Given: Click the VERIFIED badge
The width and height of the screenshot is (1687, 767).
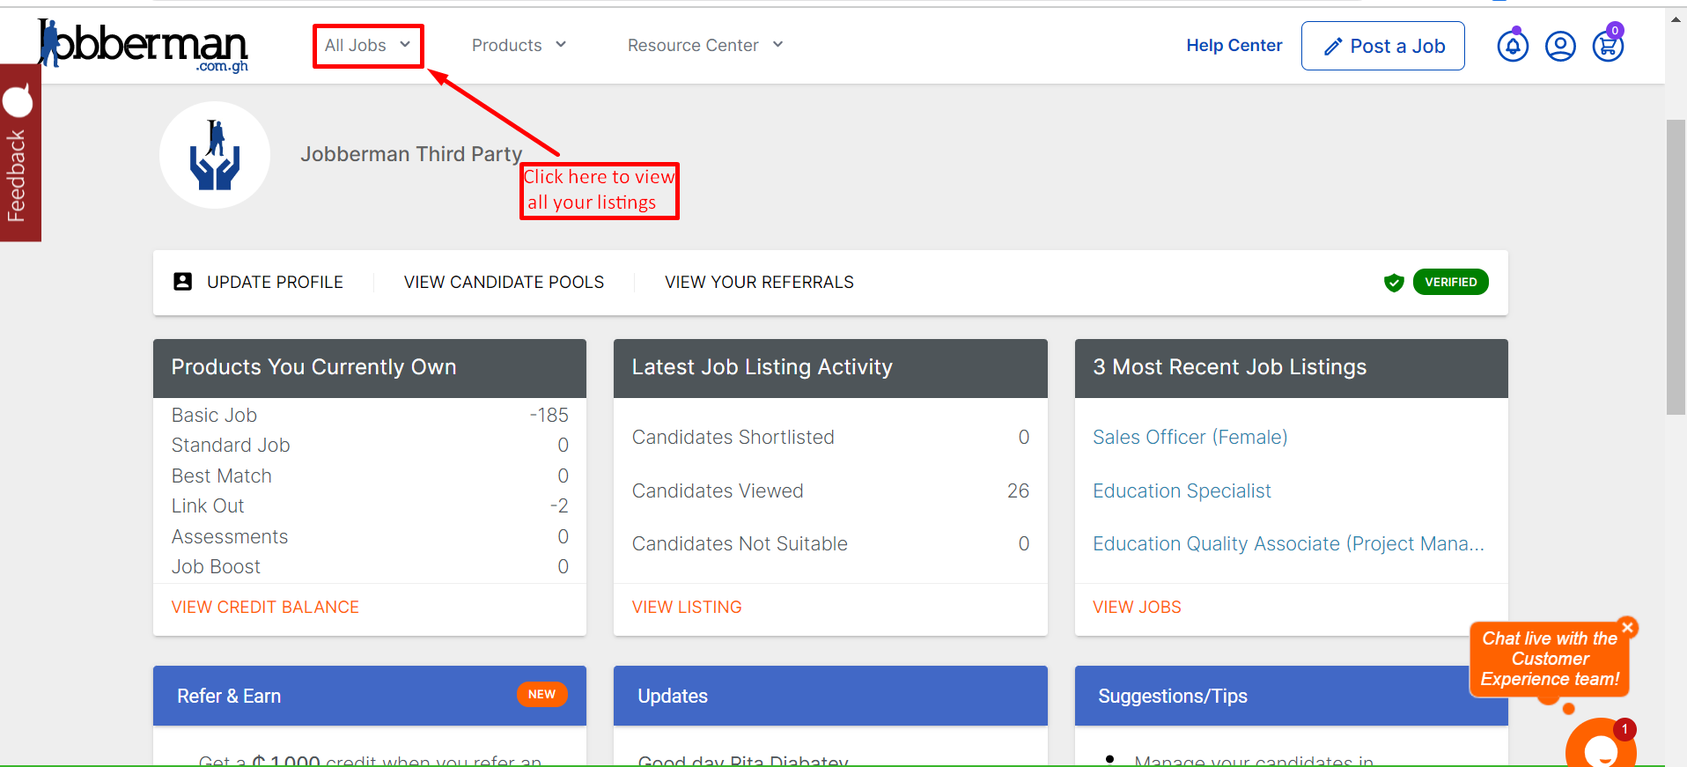Looking at the screenshot, I should (x=1450, y=282).
